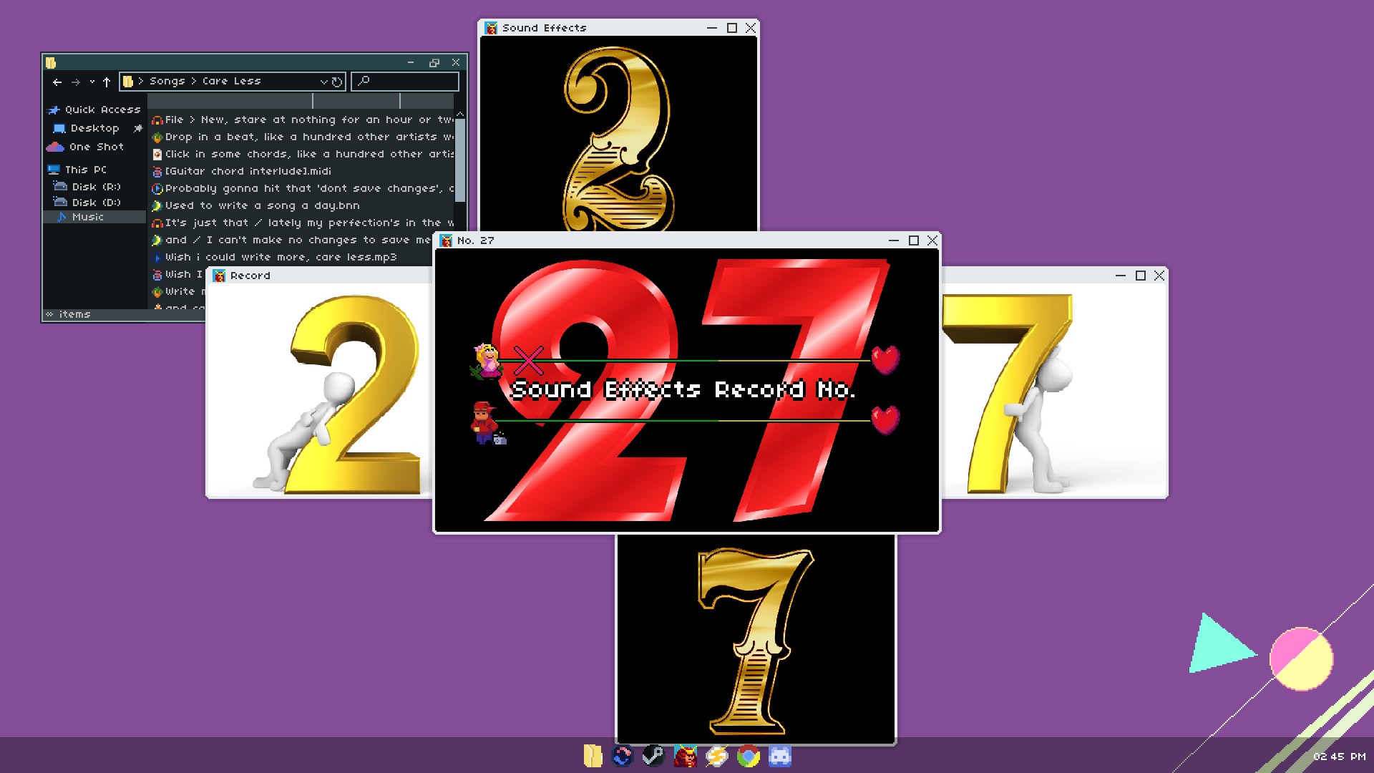Click the red-hat character sprite
The width and height of the screenshot is (1374, 773).
[x=487, y=422]
